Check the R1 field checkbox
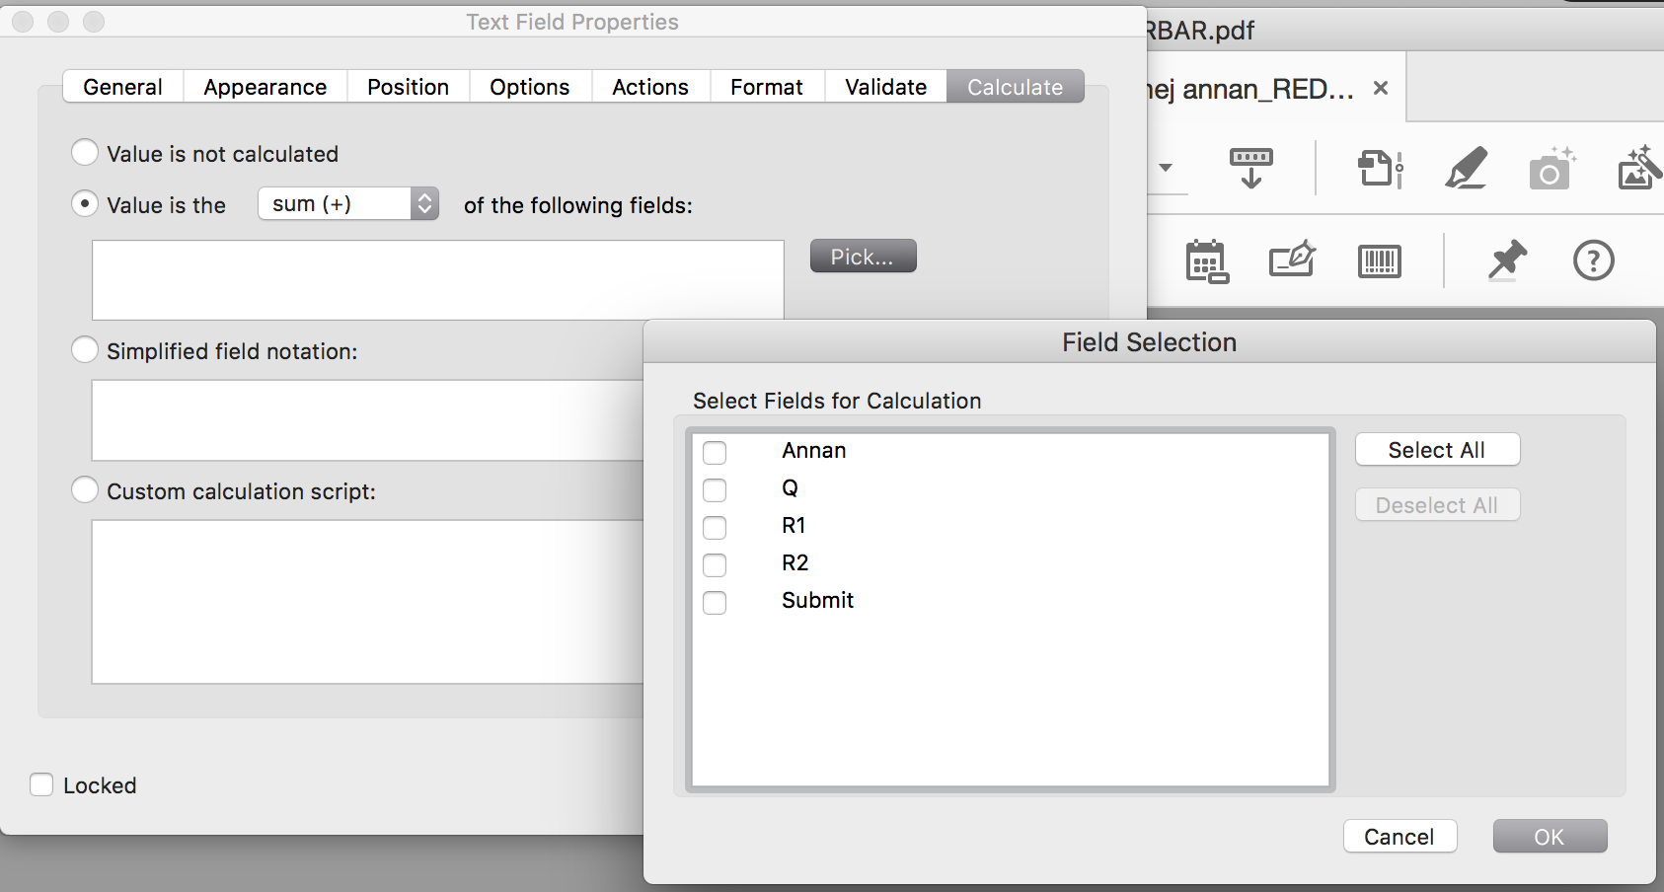The height and width of the screenshot is (892, 1664). pyautogui.click(x=715, y=528)
